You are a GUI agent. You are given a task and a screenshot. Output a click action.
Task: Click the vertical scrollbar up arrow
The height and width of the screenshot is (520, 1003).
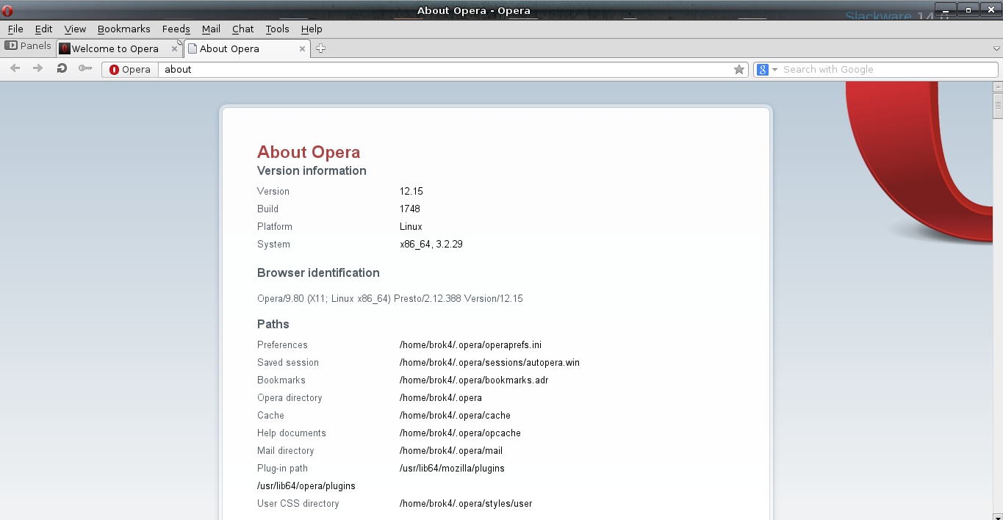point(997,87)
